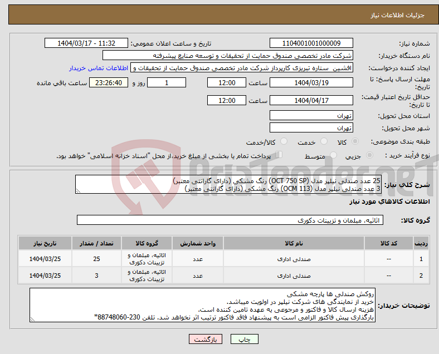The image size is (439, 354).
Task: Click the نام کالا column header
Action: (294, 243)
